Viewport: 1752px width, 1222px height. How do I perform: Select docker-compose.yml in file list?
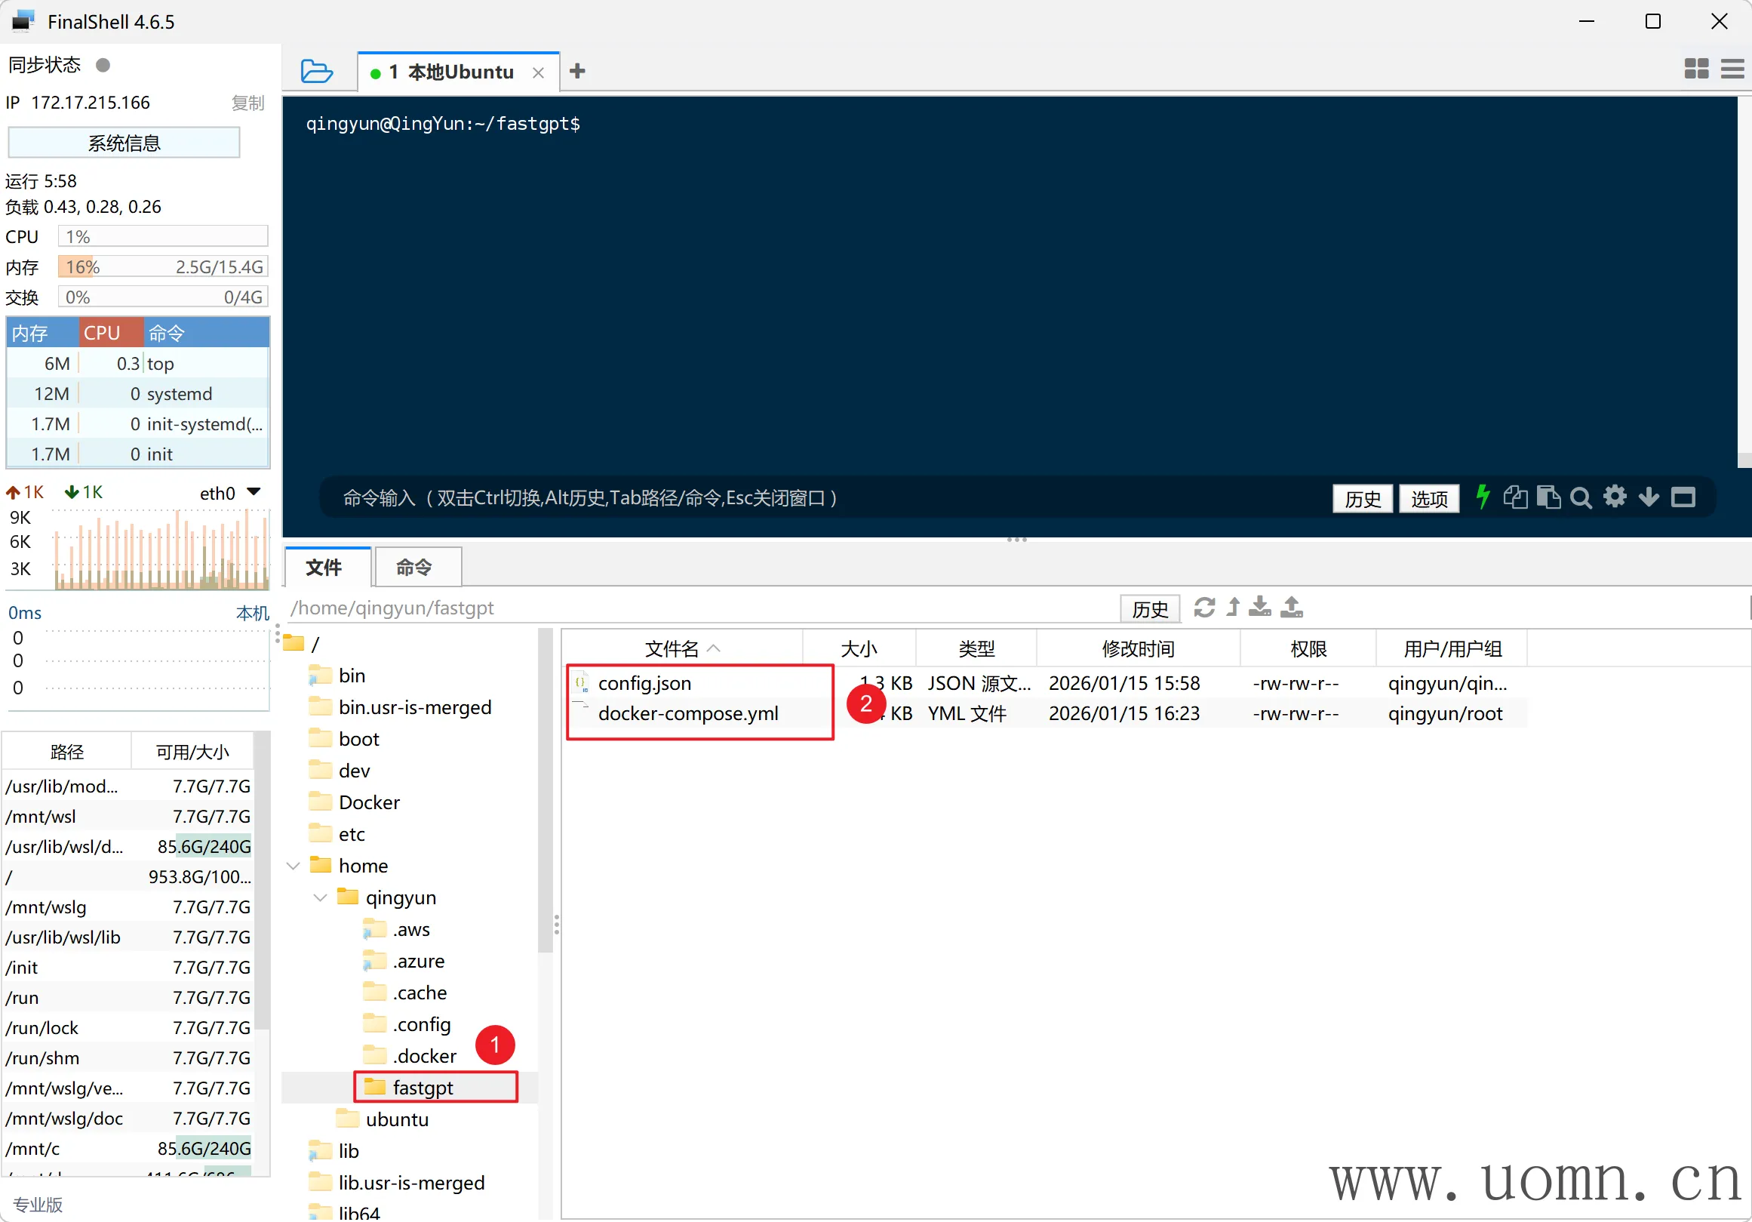pyautogui.click(x=687, y=714)
